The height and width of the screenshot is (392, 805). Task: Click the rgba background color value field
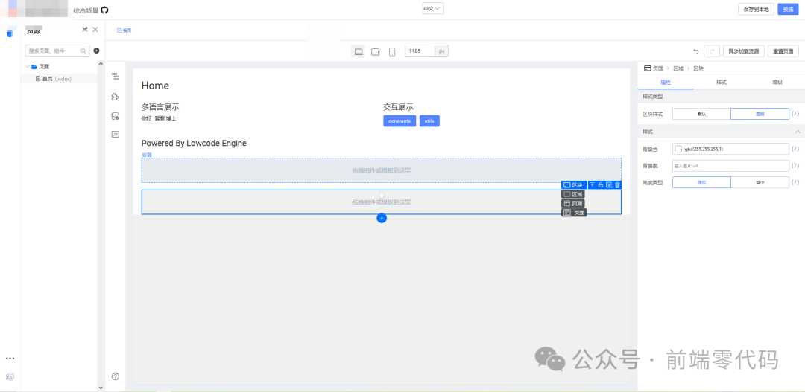coord(730,149)
